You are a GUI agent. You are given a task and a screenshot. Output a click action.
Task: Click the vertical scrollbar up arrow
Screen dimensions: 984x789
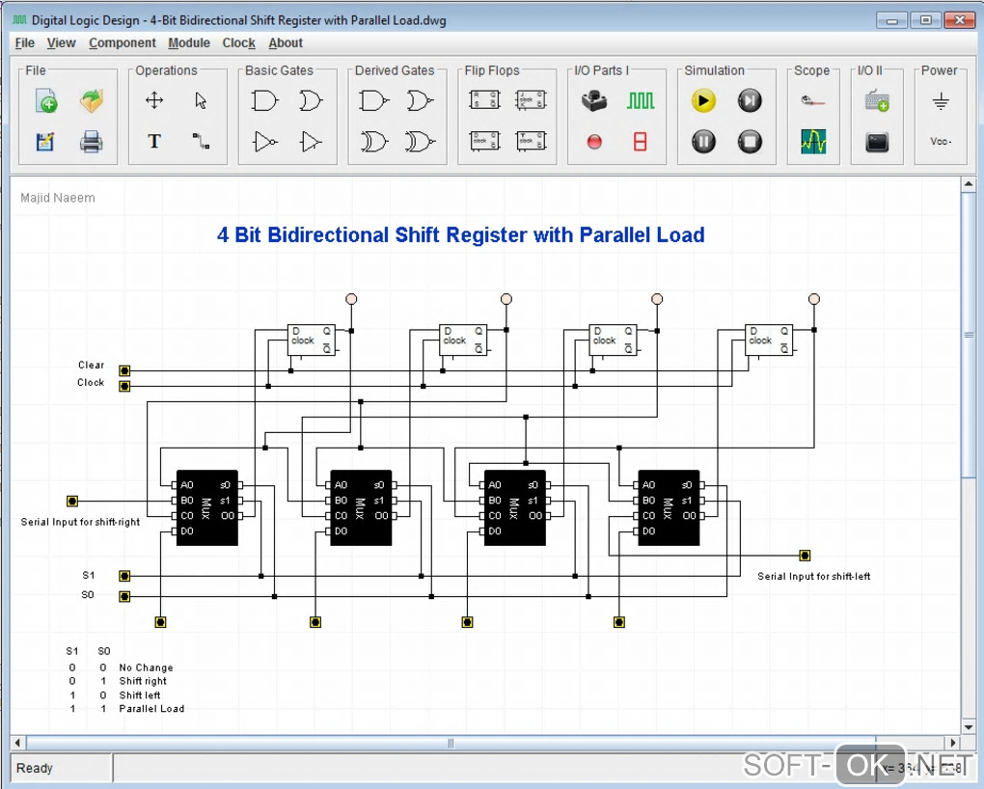(x=969, y=184)
